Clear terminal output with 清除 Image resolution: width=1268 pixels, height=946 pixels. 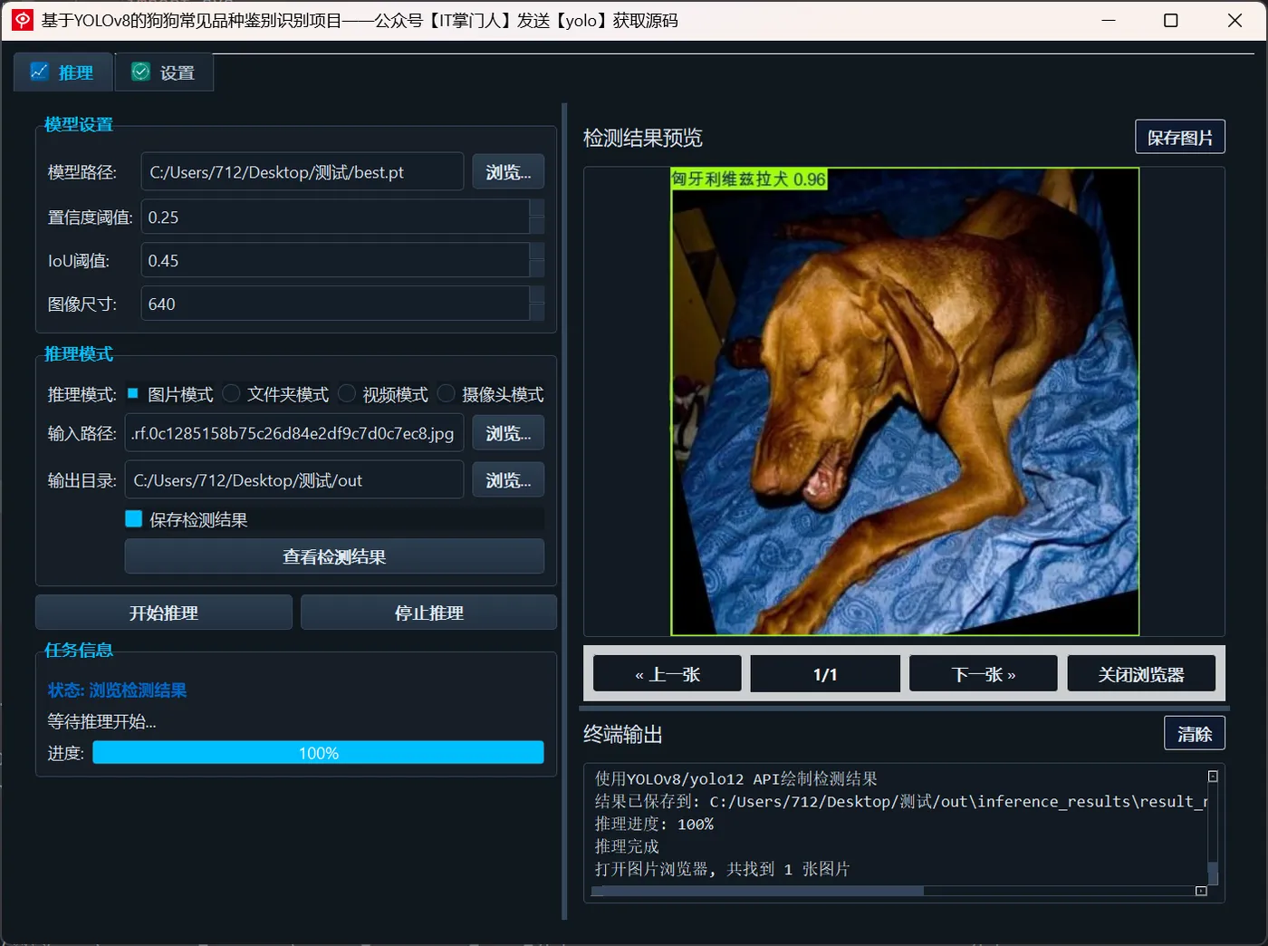click(1195, 733)
